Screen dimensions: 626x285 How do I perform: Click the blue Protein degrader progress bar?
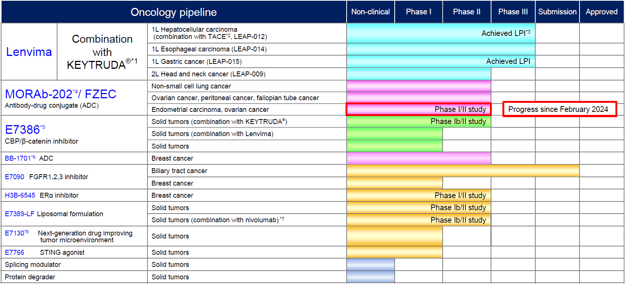[370, 277]
